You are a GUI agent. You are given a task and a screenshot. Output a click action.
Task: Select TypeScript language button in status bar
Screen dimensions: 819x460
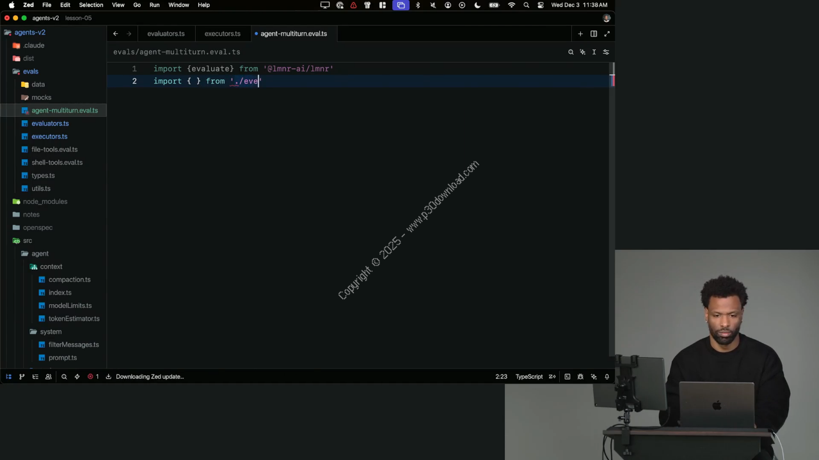tap(529, 377)
